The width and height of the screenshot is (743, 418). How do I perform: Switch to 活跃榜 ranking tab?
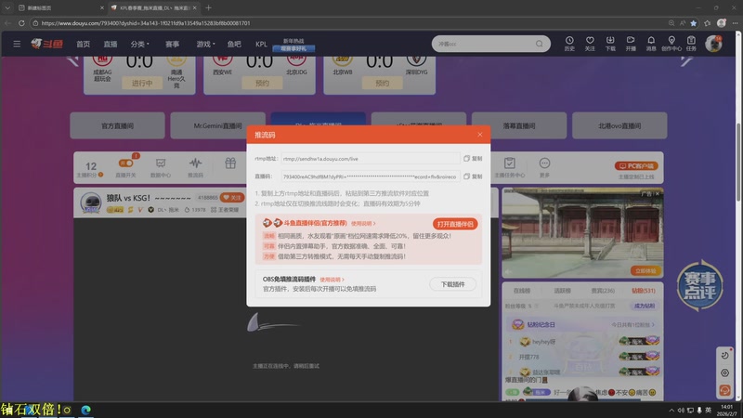pos(562,291)
